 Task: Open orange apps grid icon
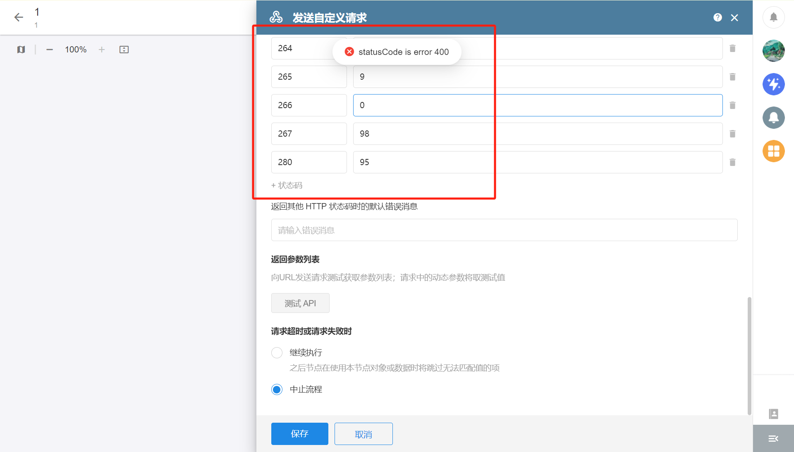coord(773,151)
